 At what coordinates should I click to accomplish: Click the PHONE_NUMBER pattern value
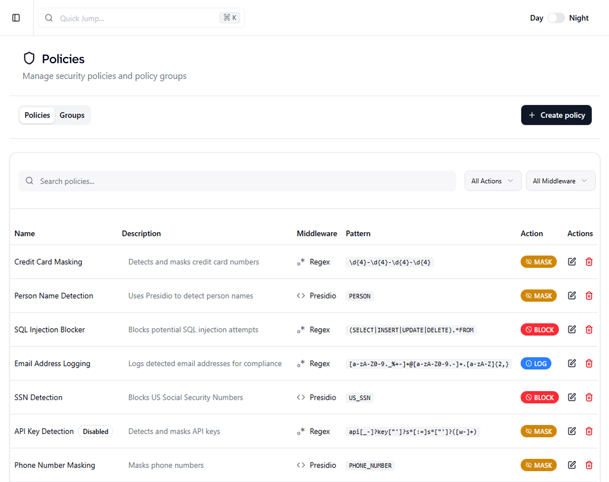[x=370, y=465]
